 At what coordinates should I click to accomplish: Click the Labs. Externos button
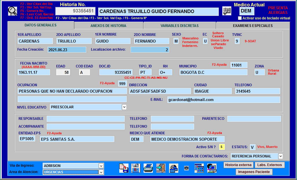pyautogui.click(x=269, y=165)
